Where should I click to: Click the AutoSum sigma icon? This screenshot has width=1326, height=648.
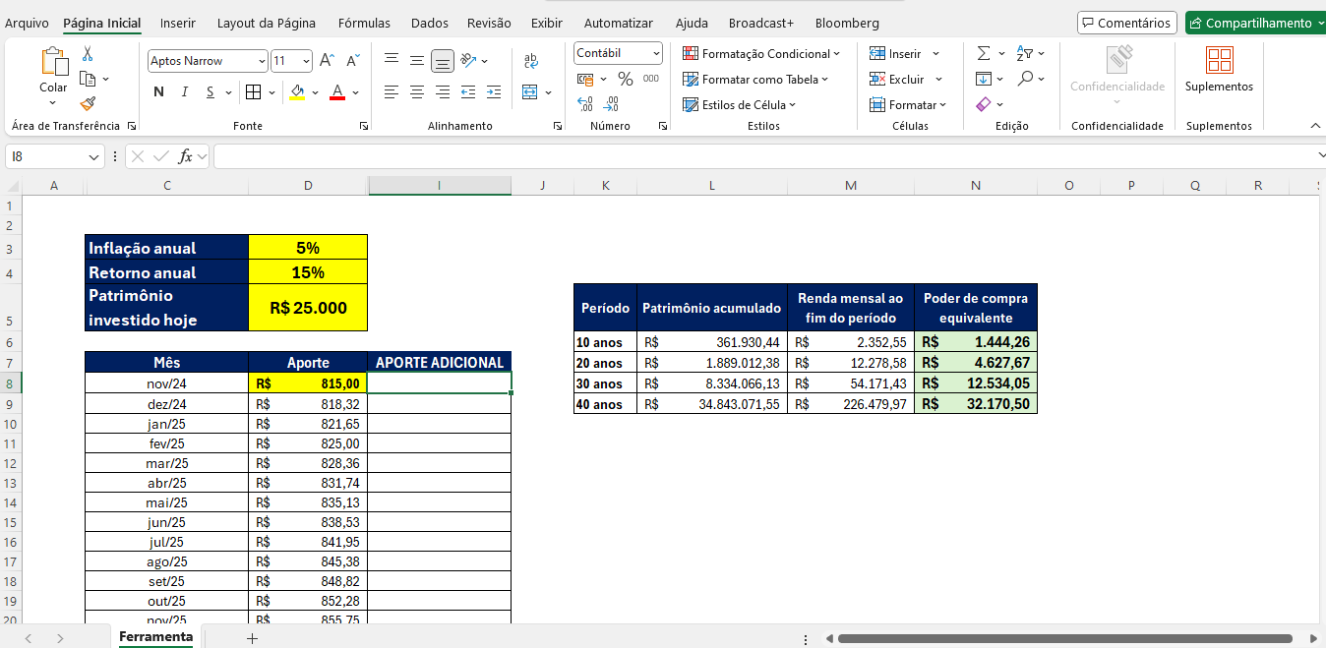pyautogui.click(x=984, y=53)
